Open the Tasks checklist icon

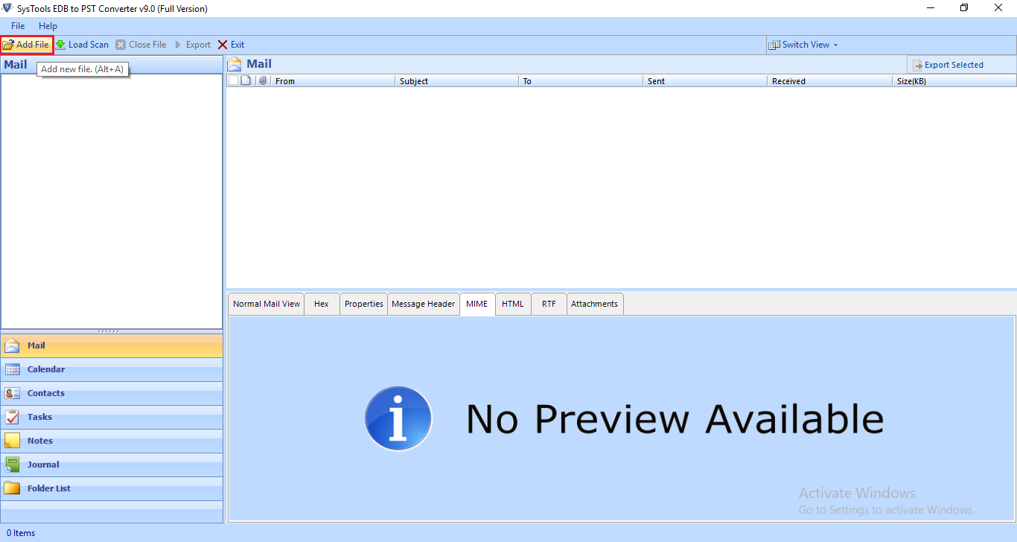(x=12, y=417)
